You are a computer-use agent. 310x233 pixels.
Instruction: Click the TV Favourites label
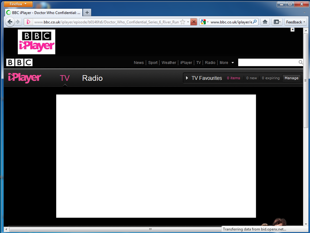point(207,78)
